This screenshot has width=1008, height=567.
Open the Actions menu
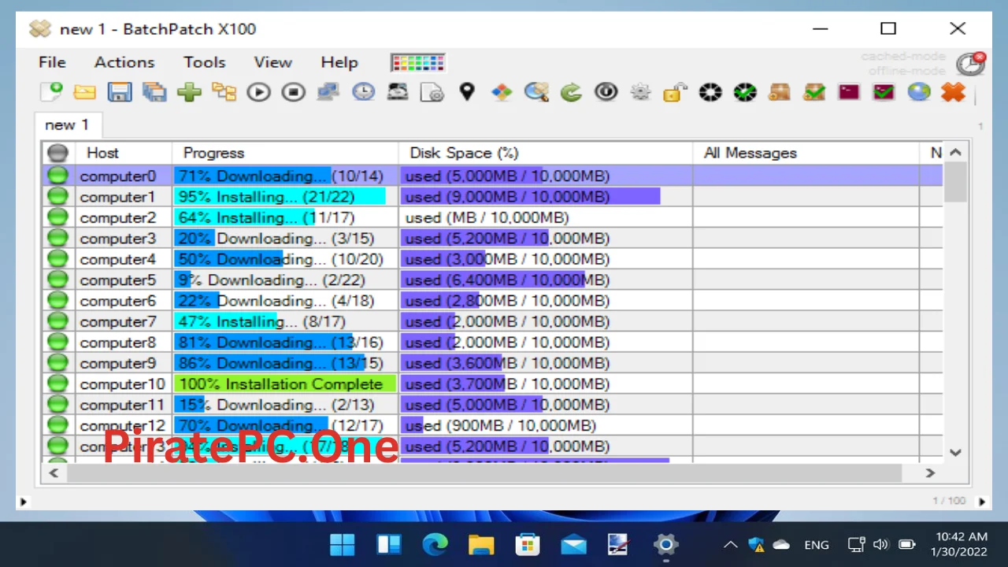tap(124, 62)
